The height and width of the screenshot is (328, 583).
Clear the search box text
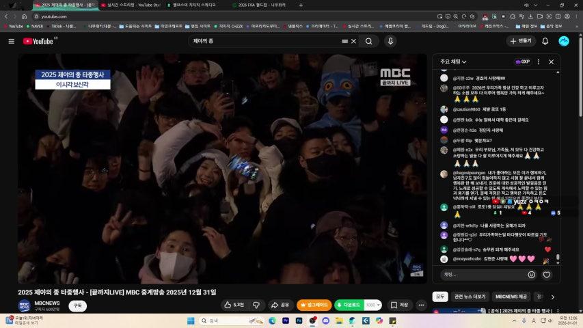[x=353, y=41]
